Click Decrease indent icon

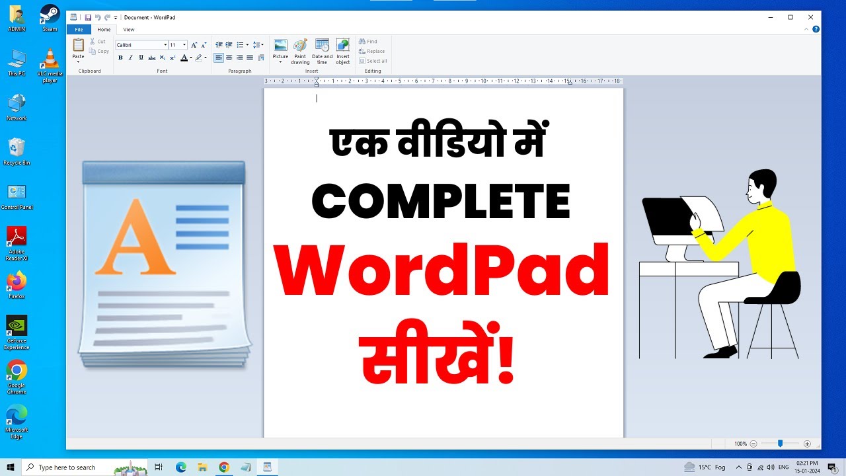pos(219,45)
